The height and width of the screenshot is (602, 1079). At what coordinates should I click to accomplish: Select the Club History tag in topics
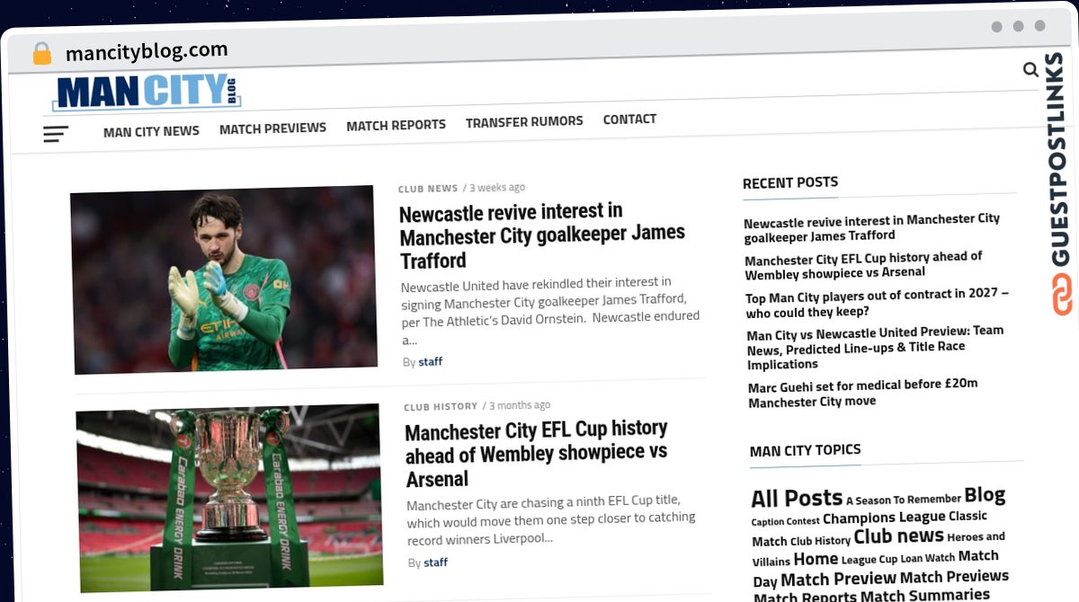click(x=820, y=541)
